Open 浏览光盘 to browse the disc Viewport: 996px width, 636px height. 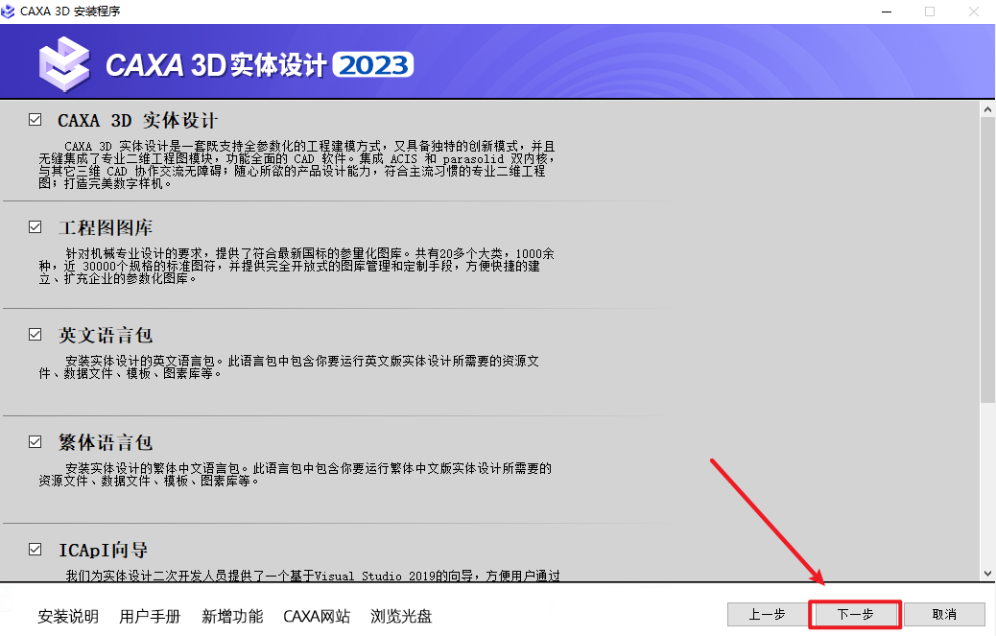(x=402, y=618)
